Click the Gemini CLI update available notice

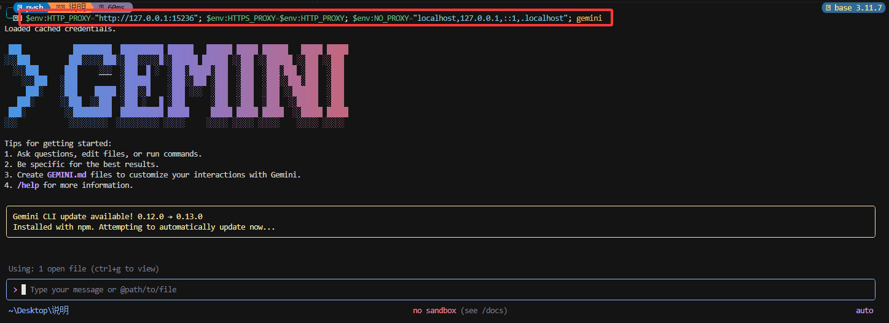pyautogui.click(x=440, y=222)
